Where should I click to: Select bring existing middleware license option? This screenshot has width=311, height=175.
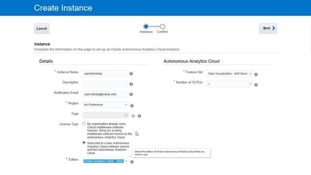point(84,123)
